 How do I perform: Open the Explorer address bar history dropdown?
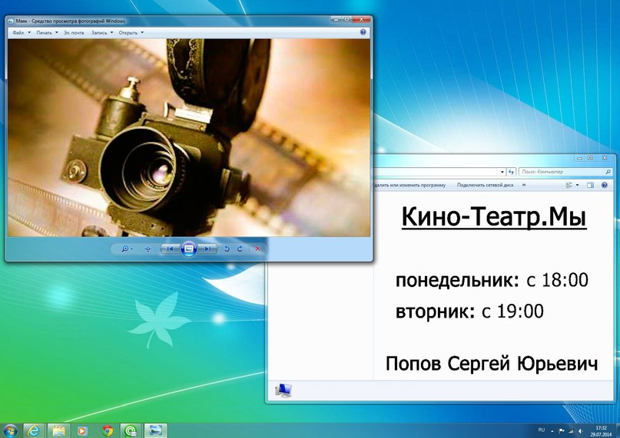click(x=502, y=172)
